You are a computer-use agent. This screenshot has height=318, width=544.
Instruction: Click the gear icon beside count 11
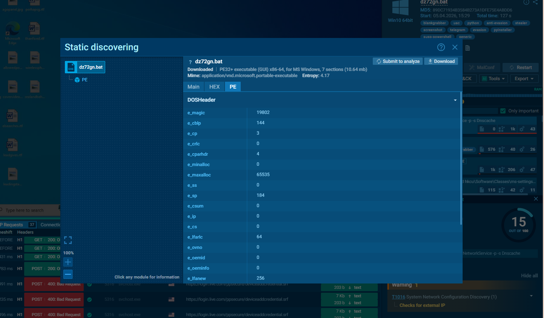coord(522,190)
